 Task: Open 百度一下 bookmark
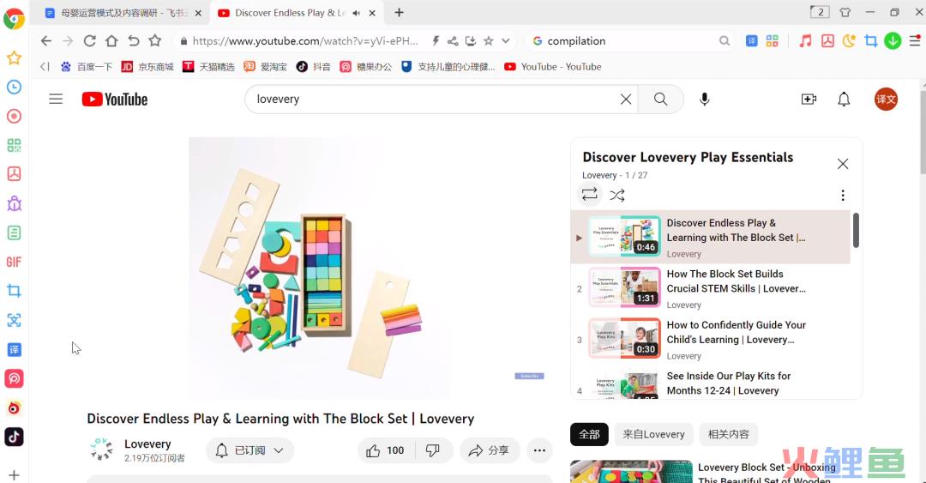click(87, 67)
